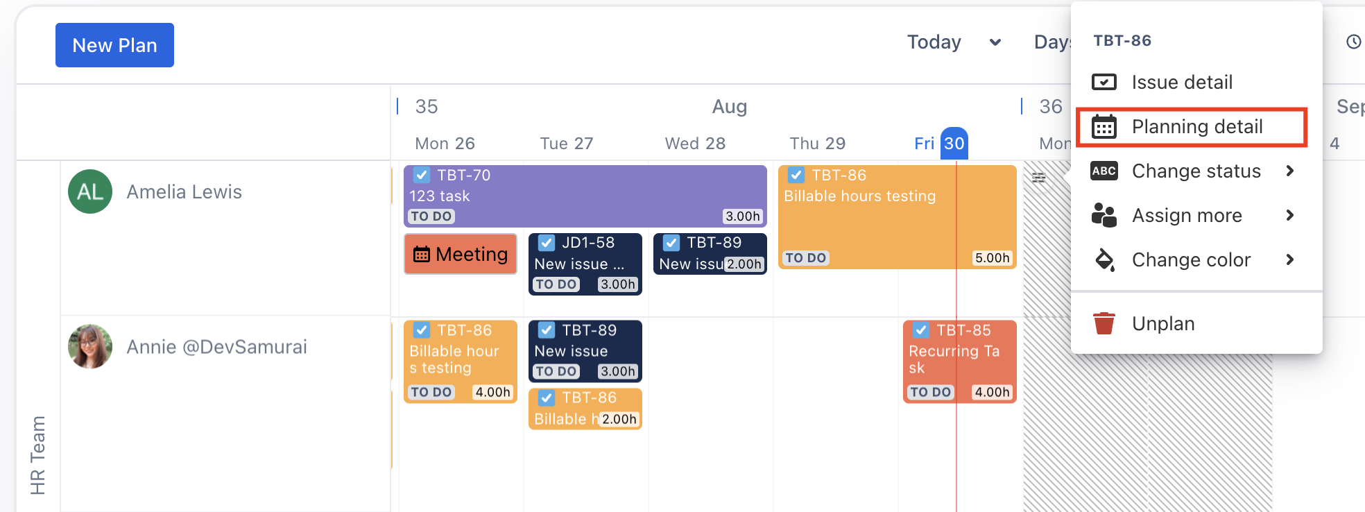Choose Unplan in the TBT-86 menu
Viewport: 1365px width, 512px height.
pyautogui.click(x=1163, y=324)
